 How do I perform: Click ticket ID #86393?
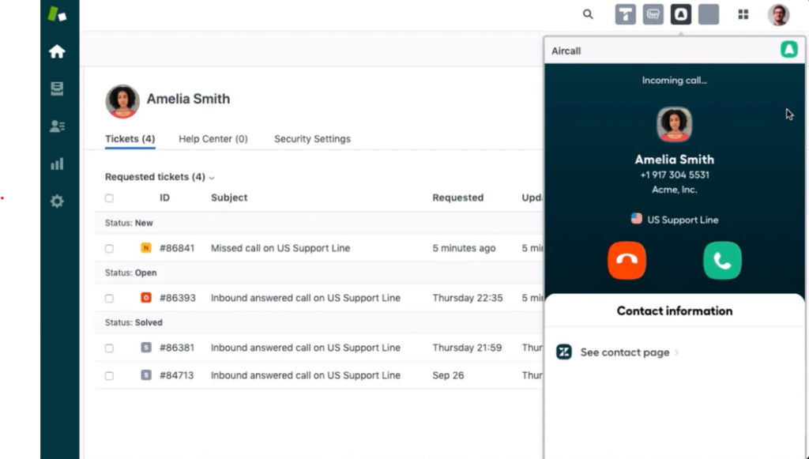[x=177, y=298]
